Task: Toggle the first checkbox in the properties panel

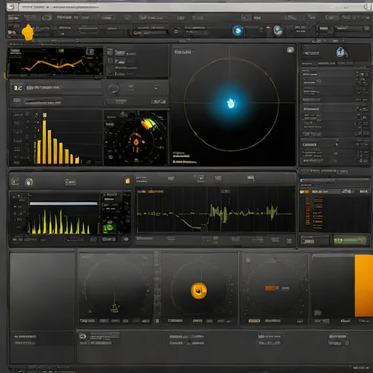Action: click(x=362, y=74)
